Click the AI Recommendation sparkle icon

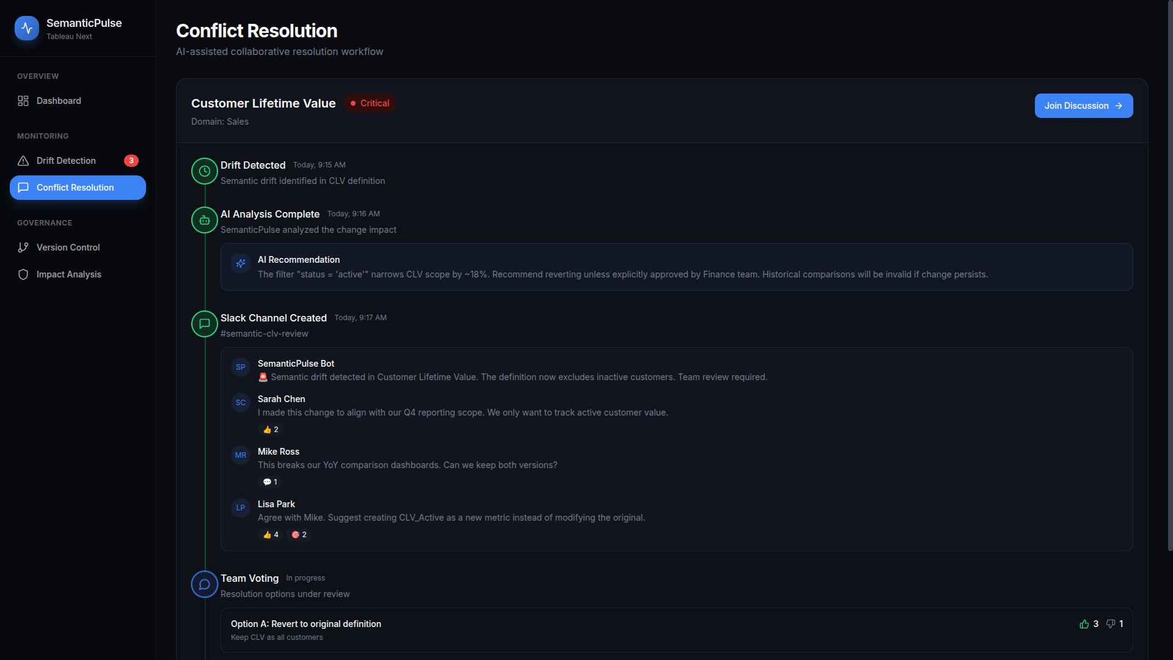[x=241, y=263]
